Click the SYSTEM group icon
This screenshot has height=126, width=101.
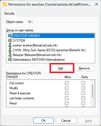click(x=10, y=40)
